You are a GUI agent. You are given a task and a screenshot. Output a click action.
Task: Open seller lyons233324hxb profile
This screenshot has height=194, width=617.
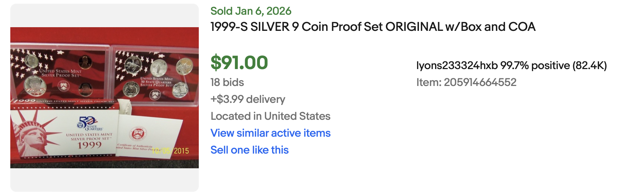coord(457,65)
